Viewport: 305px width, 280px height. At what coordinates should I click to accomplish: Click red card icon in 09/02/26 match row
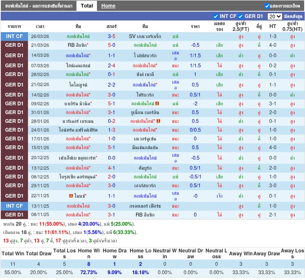157,104
